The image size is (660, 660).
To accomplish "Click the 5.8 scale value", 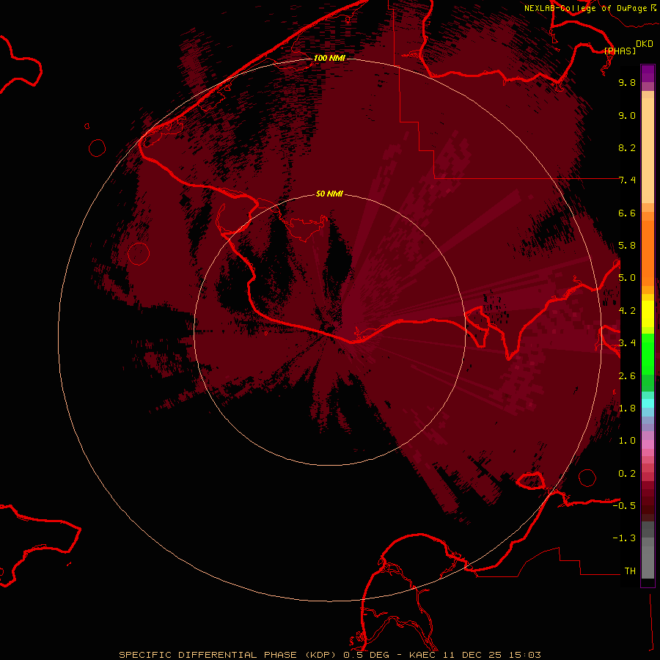I will point(627,246).
